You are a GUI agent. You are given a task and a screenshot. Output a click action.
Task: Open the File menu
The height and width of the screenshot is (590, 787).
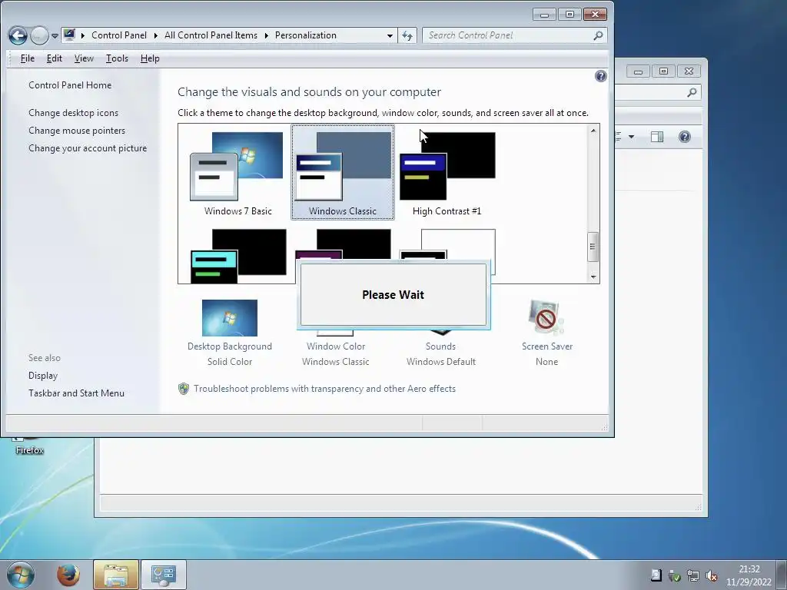[x=28, y=58]
